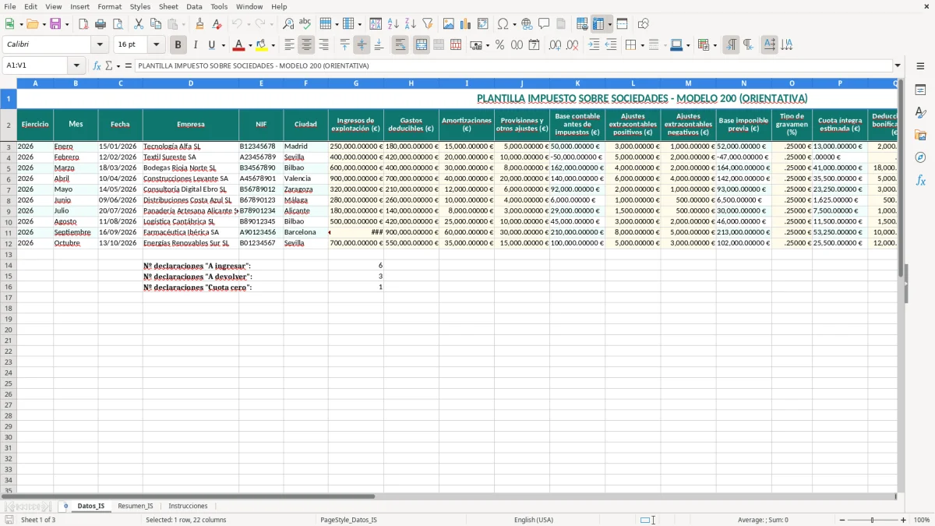Viewport: 935px width, 526px height.
Task: Toggle Wrap Text button
Action: point(400,45)
